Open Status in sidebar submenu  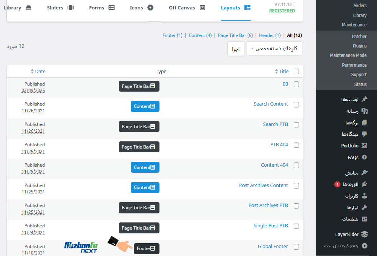(360, 84)
